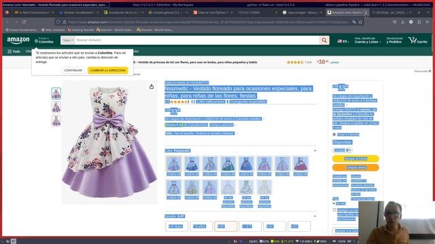Click the browser downloads icon
The image size is (435, 244).
[x=402, y=22]
